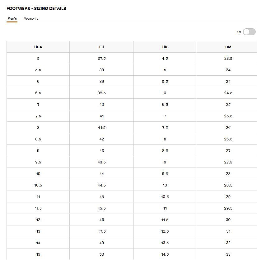Click the Footwear - Sizing Details heading

click(36, 8)
